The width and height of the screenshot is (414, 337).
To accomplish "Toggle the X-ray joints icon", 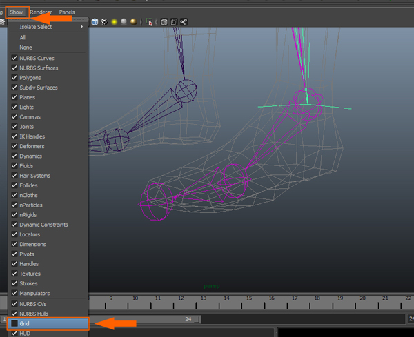I will tap(184, 22).
